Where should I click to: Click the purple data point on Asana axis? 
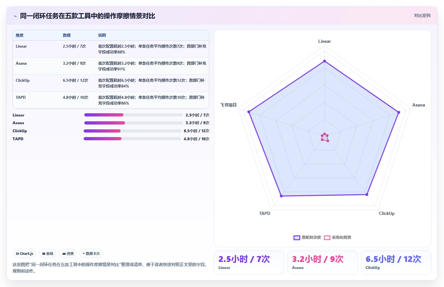tap(399, 112)
